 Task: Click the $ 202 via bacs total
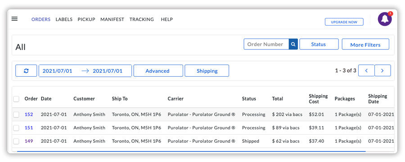coord(287,114)
